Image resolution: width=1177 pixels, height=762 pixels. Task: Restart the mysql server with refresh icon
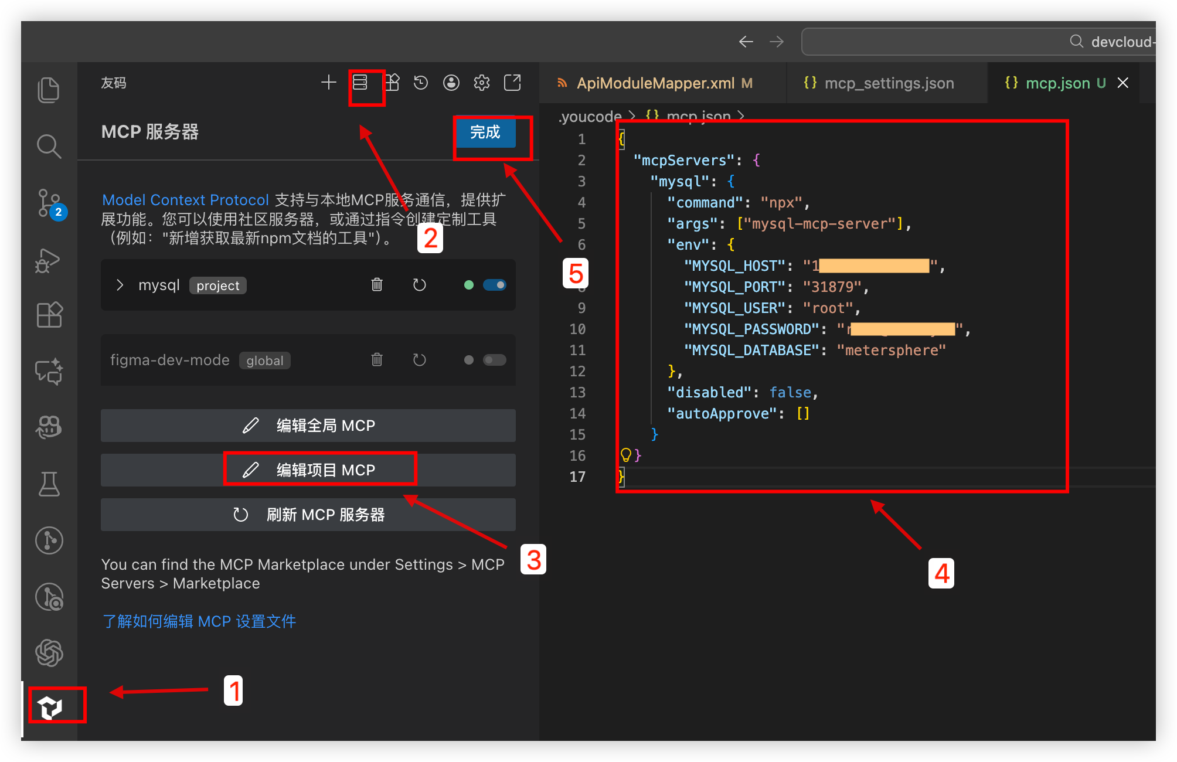tap(419, 285)
